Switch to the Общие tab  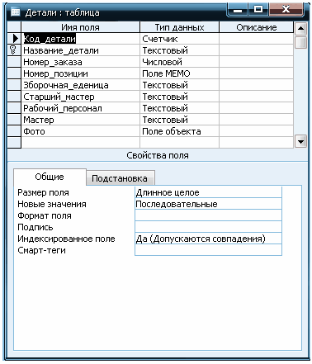(x=50, y=177)
